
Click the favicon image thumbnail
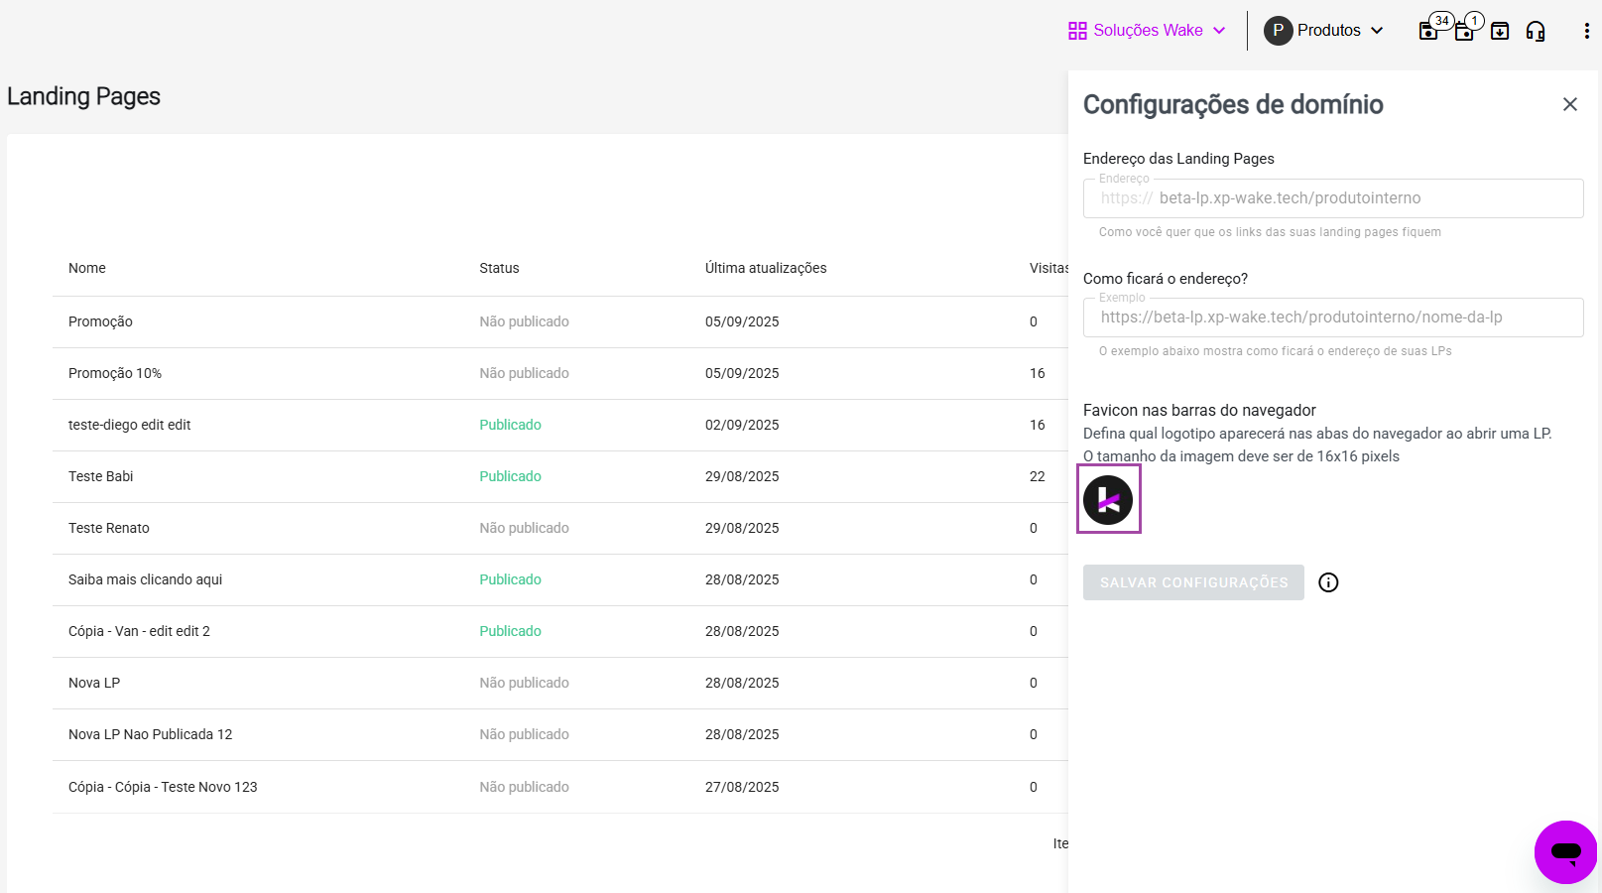(x=1108, y=499)
